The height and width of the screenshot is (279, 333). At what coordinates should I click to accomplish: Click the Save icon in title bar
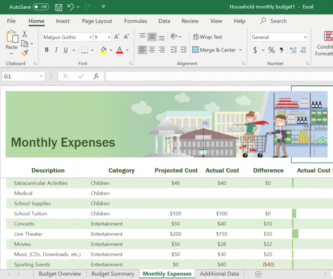58,7
